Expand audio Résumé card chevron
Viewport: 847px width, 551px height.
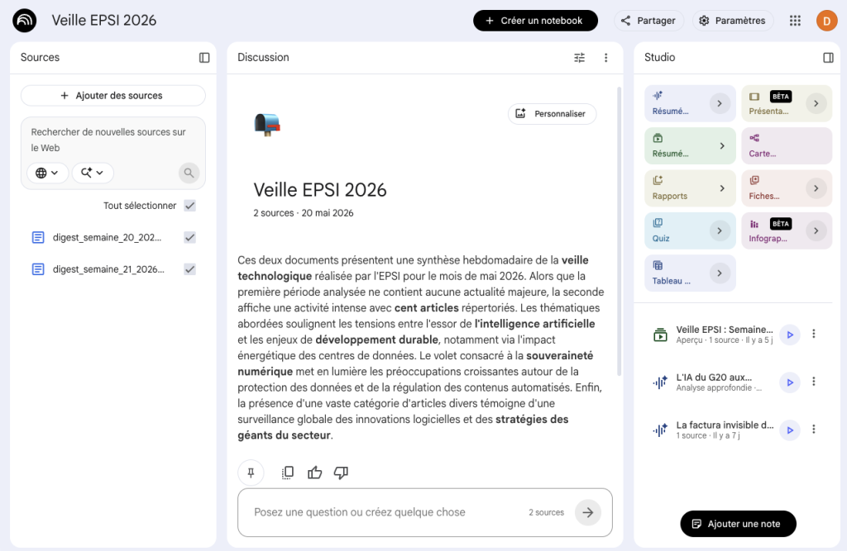[720, 103]
